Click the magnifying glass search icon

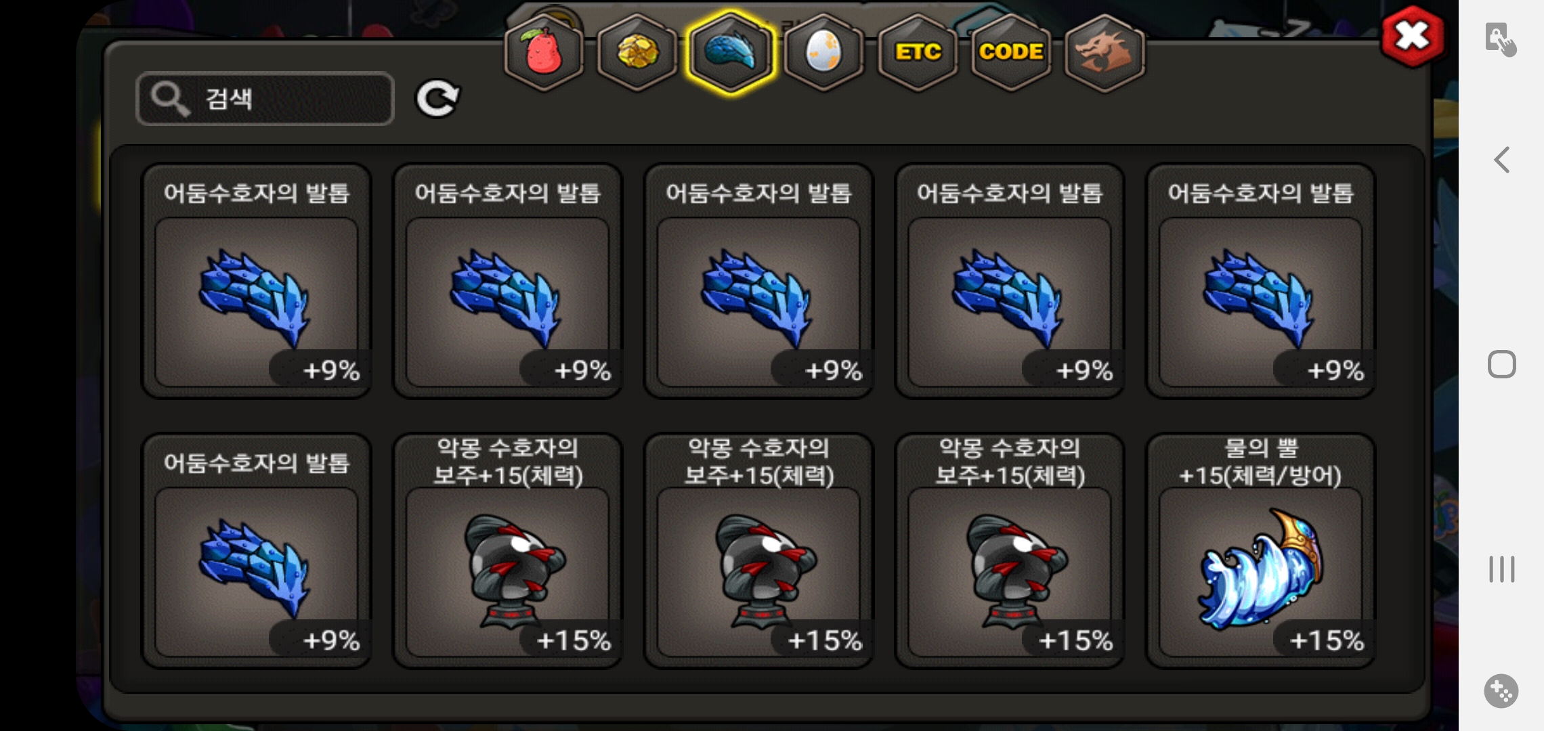point(169,99)
